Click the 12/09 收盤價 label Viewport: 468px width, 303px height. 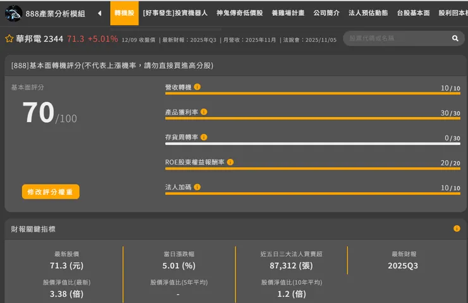point(139,40)
